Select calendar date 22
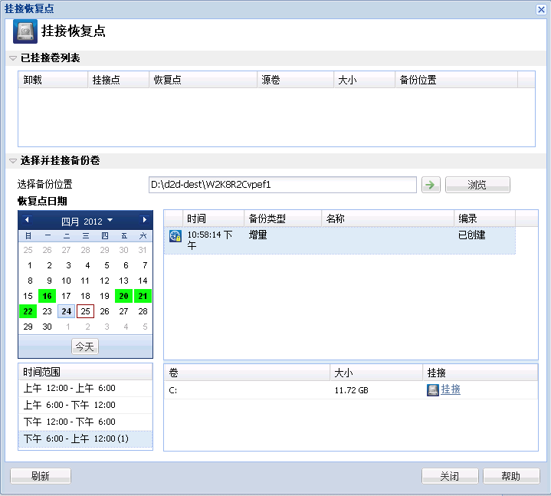 pos(28,311)
